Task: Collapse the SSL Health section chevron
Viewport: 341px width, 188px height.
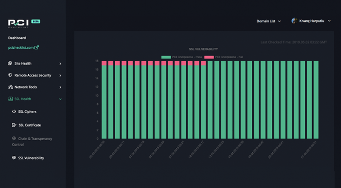Action: tap(60, 99)
